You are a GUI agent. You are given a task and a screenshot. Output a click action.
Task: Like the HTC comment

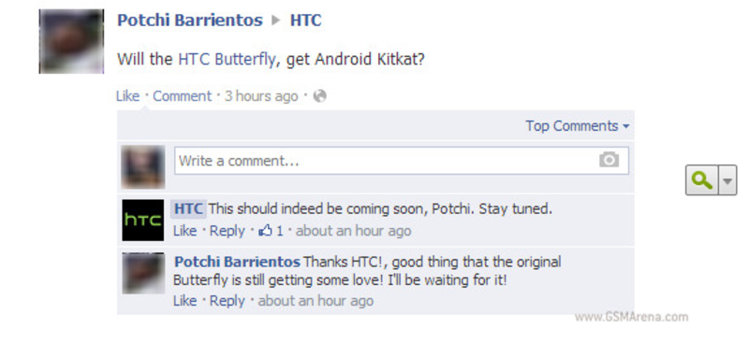[x=184, y=231]
